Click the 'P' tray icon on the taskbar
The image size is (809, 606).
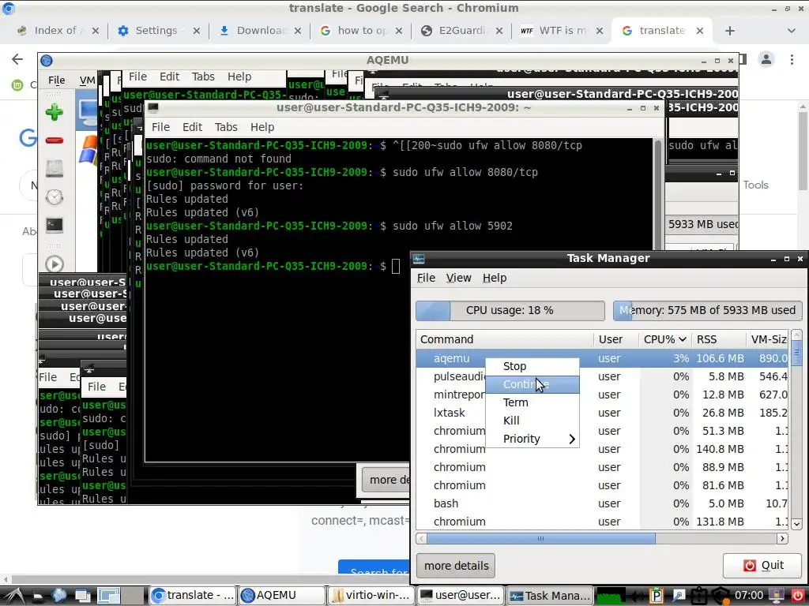coord(657,597)
